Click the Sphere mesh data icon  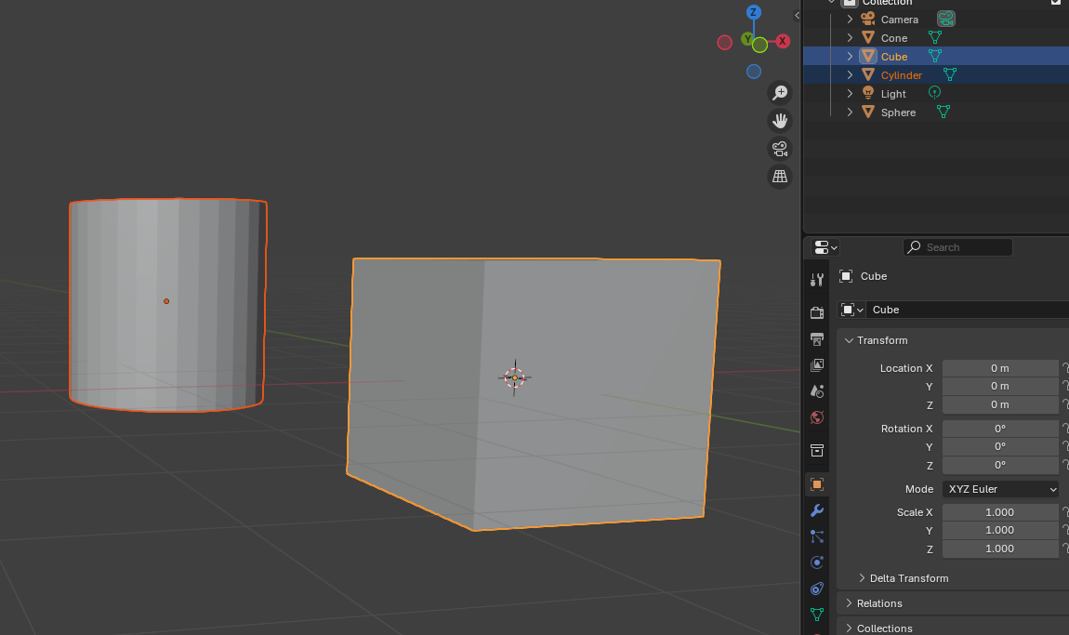pos(943,112)
